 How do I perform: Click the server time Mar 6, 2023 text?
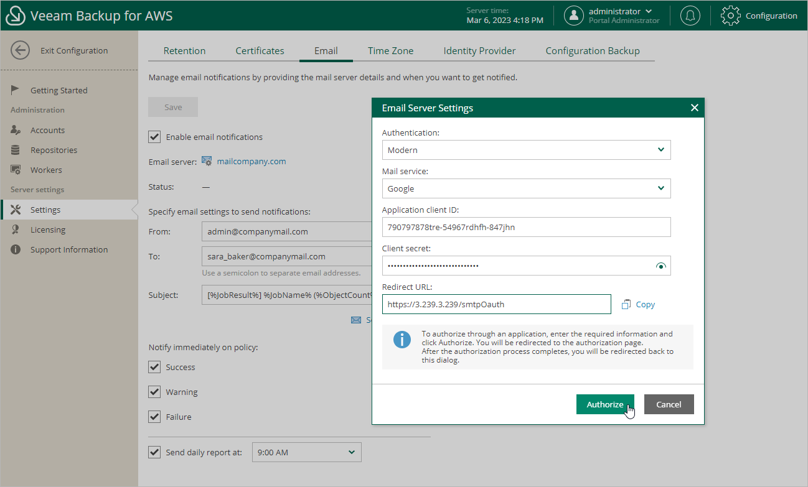click(505, 21)
